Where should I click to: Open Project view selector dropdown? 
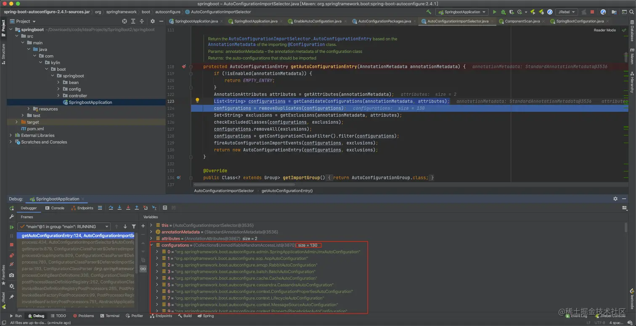(x=23, y=21)
